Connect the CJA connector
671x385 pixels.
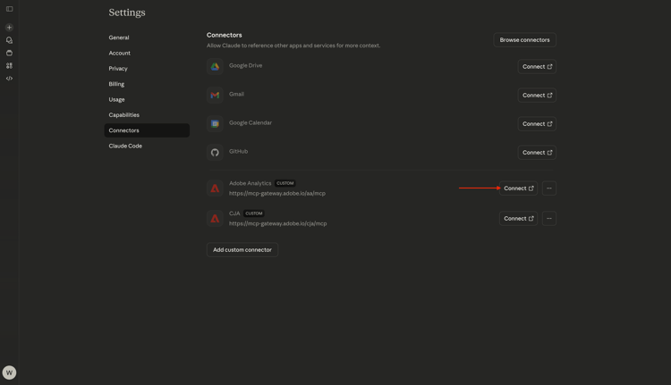(x=518, y=219)
